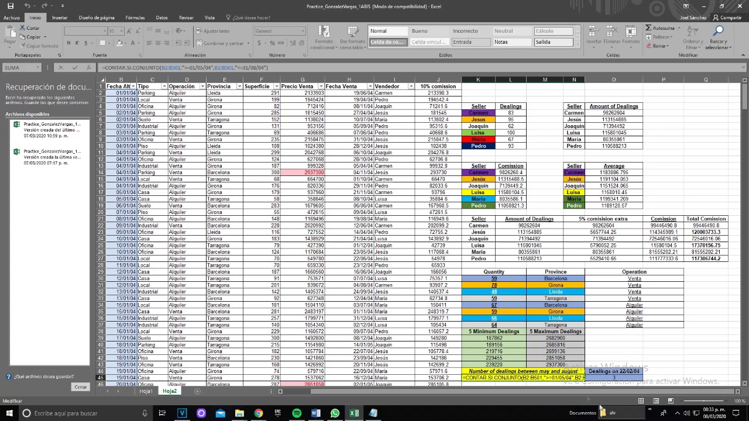Apply the Bueno cell style
This screenshot has height=421, width=749.
(x=430, y=31)
